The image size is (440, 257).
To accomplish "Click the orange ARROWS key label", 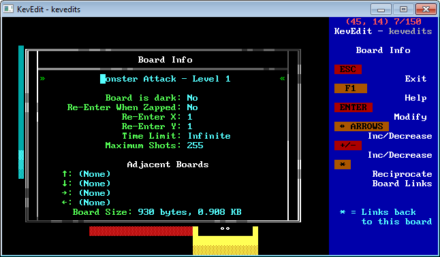I will (x=362, y=126).
